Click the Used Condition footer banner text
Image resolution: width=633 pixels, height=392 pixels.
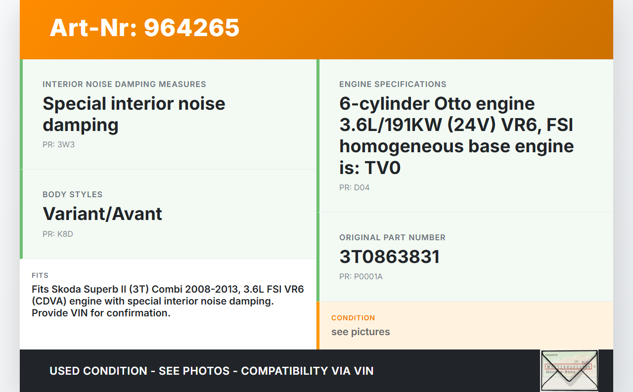[211, 371]
